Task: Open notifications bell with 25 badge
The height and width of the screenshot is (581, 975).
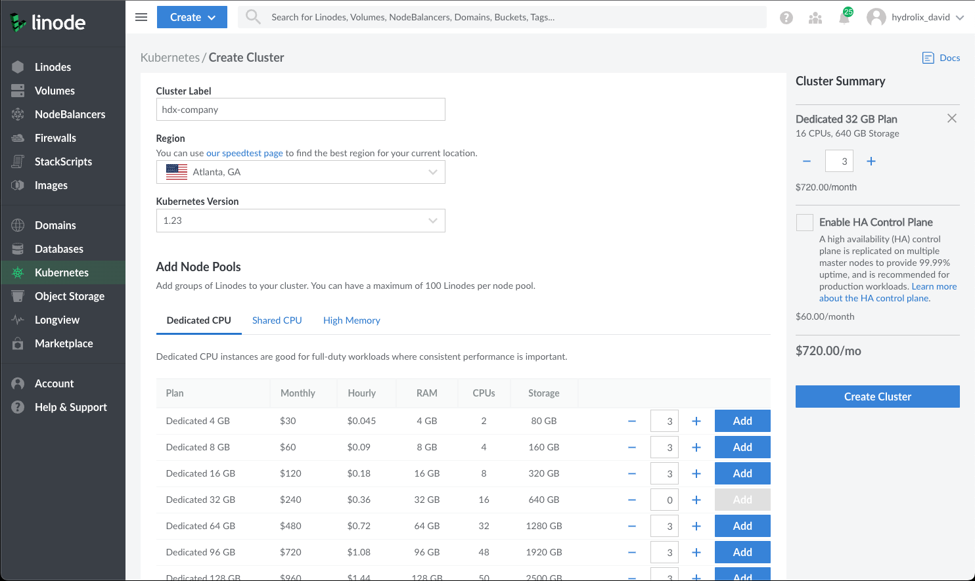Action: pyautogui.click(x=845, y=16)
